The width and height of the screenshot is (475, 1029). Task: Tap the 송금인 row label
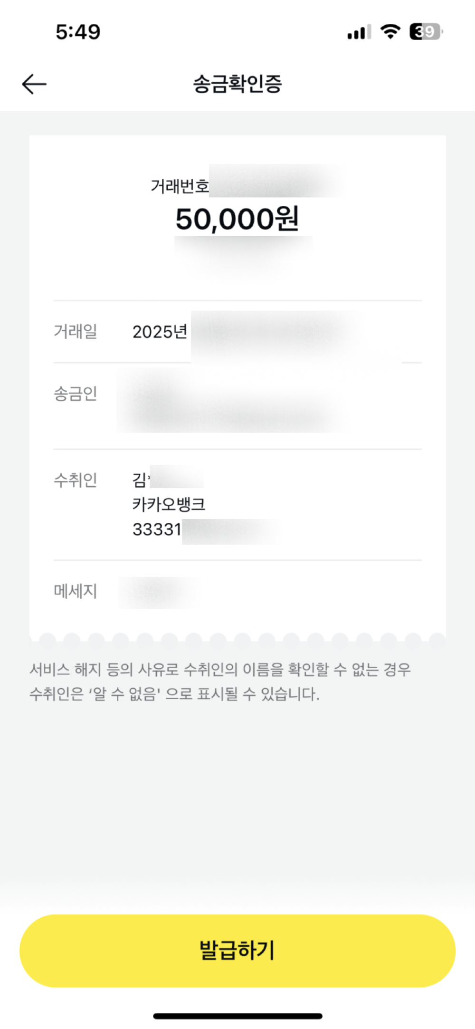(x=76, y=394)
